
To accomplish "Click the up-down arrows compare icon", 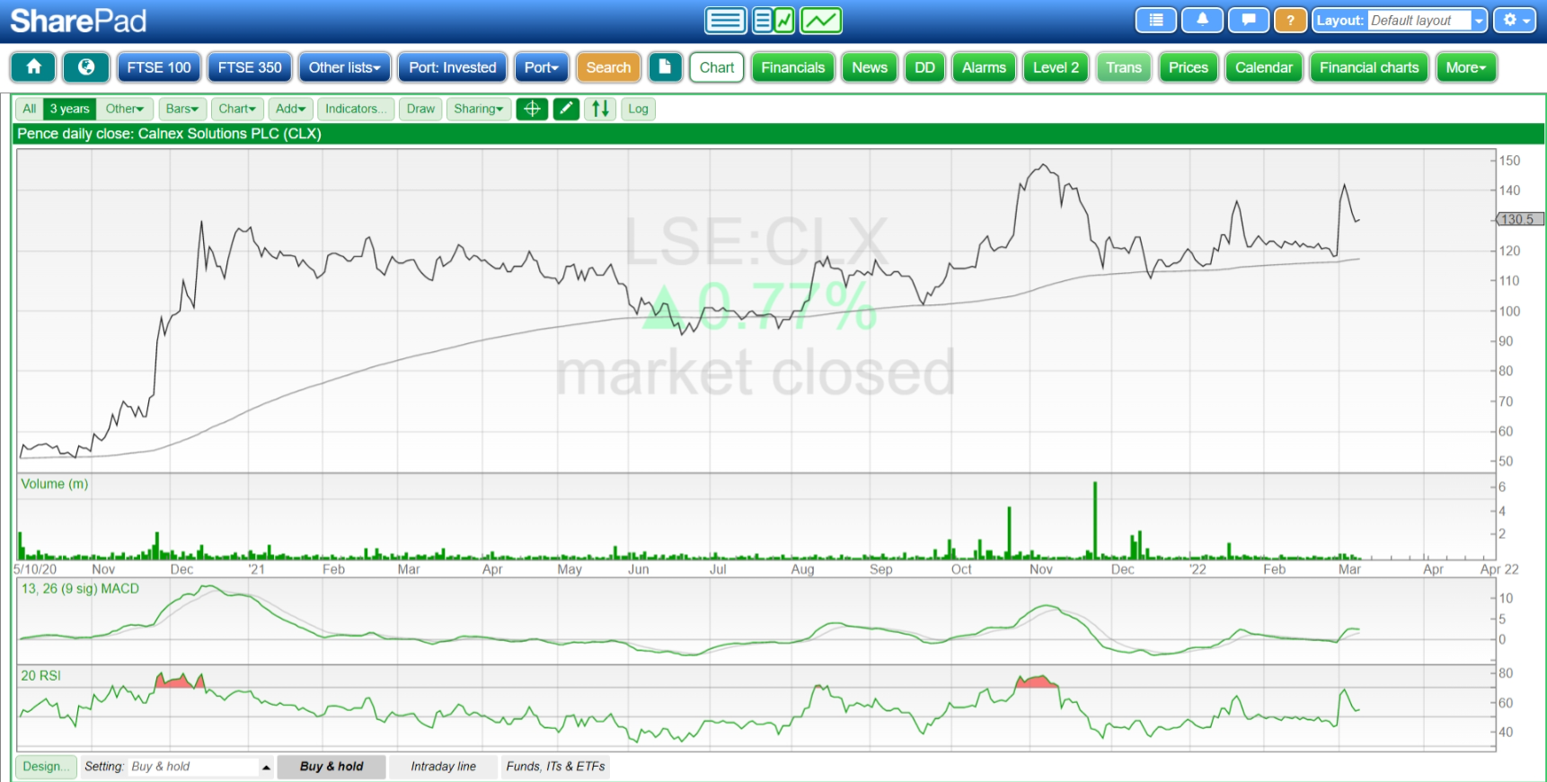I will click(600, 109).
